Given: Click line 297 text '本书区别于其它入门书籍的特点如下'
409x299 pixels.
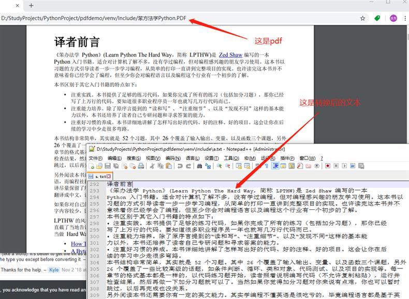Looking at the screenshot, I should point(160,217).
